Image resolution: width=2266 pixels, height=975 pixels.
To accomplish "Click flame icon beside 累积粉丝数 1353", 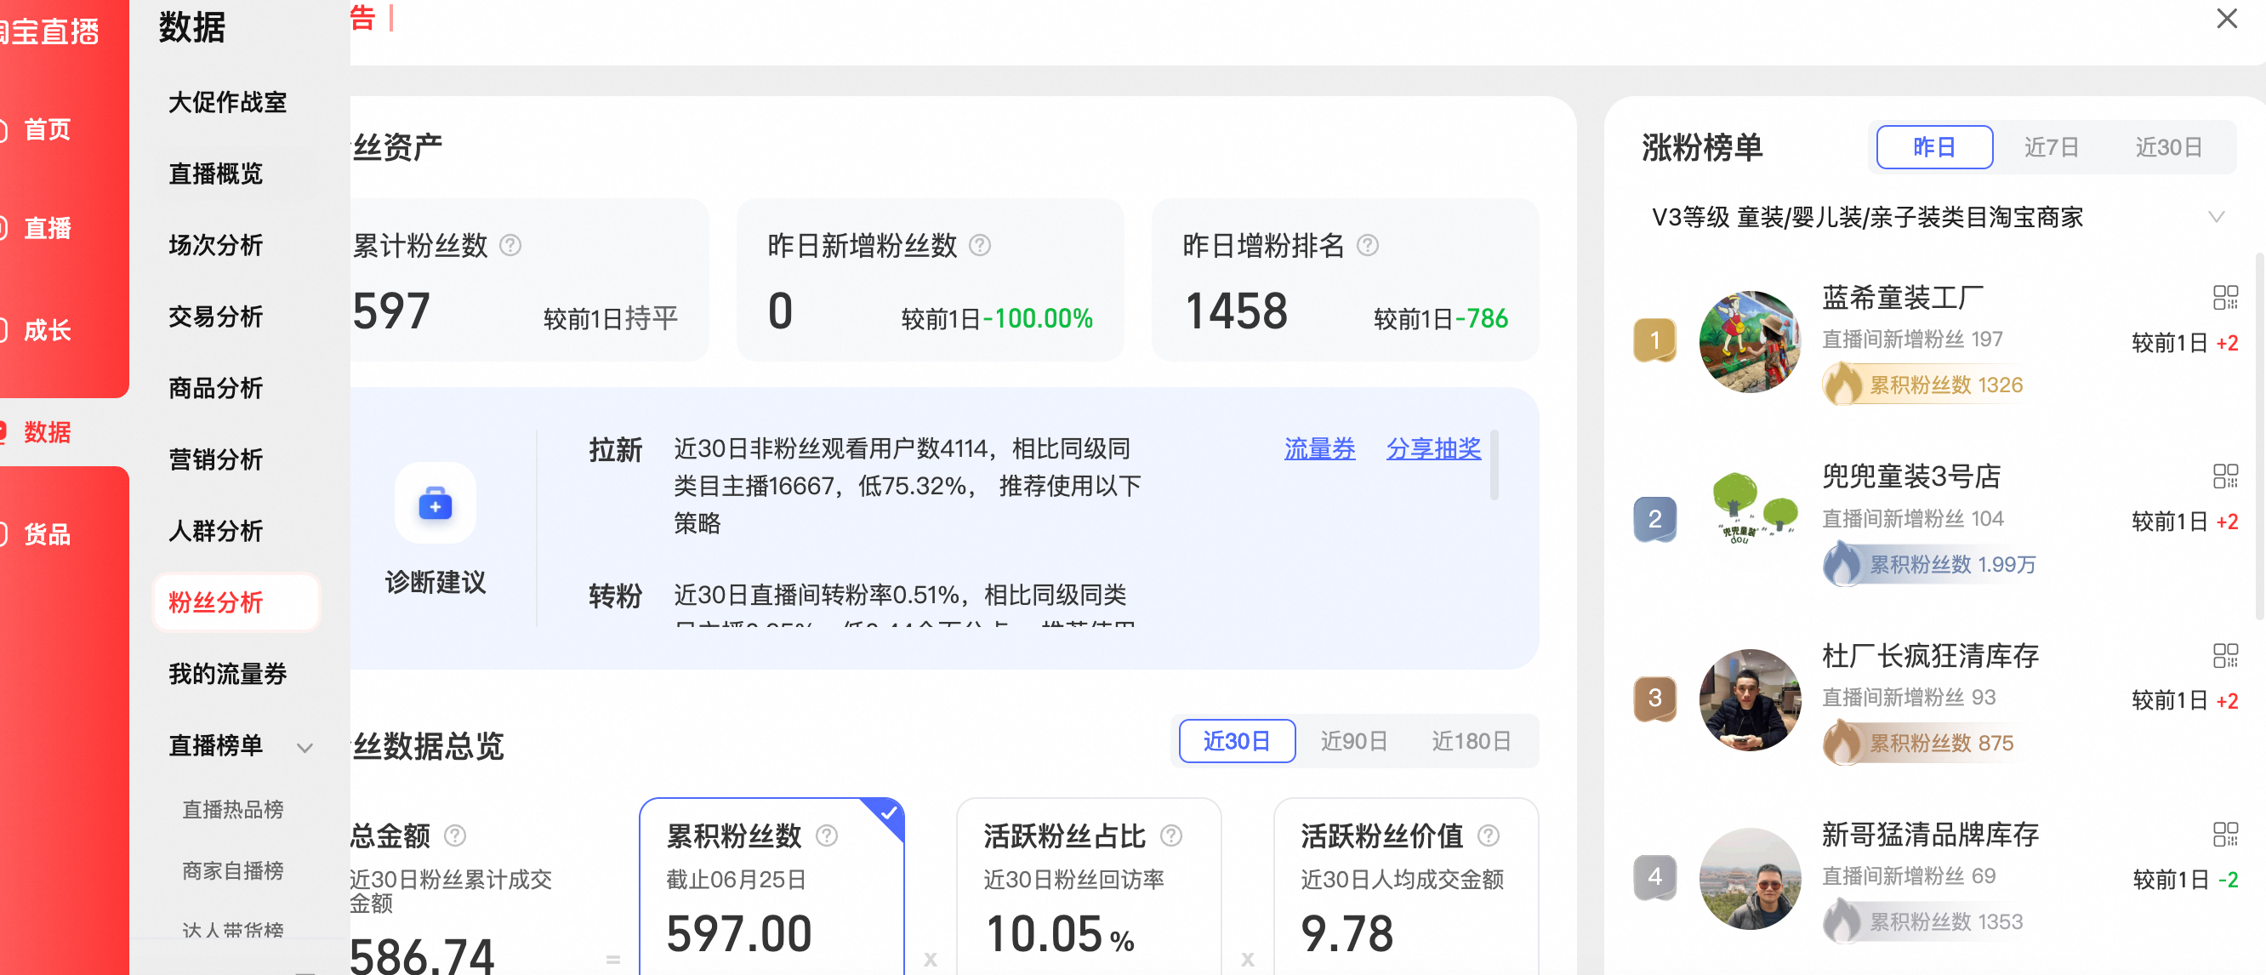I will (x=1843, y=921).
